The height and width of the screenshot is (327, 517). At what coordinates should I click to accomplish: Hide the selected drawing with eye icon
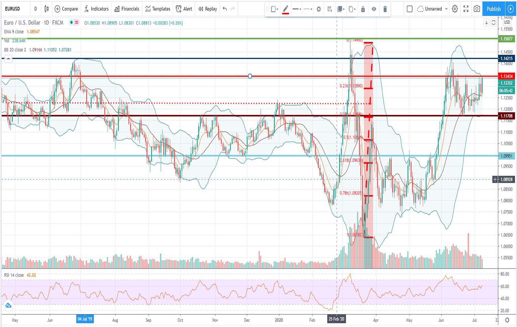click(x=374, y=9)
